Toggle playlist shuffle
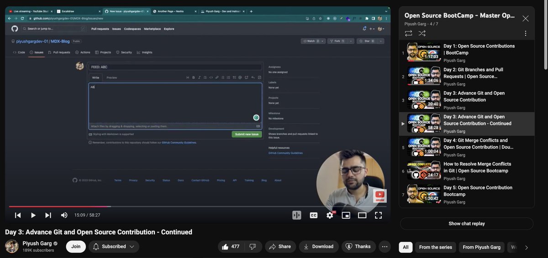The image size is (548, 258). point(422,33)
